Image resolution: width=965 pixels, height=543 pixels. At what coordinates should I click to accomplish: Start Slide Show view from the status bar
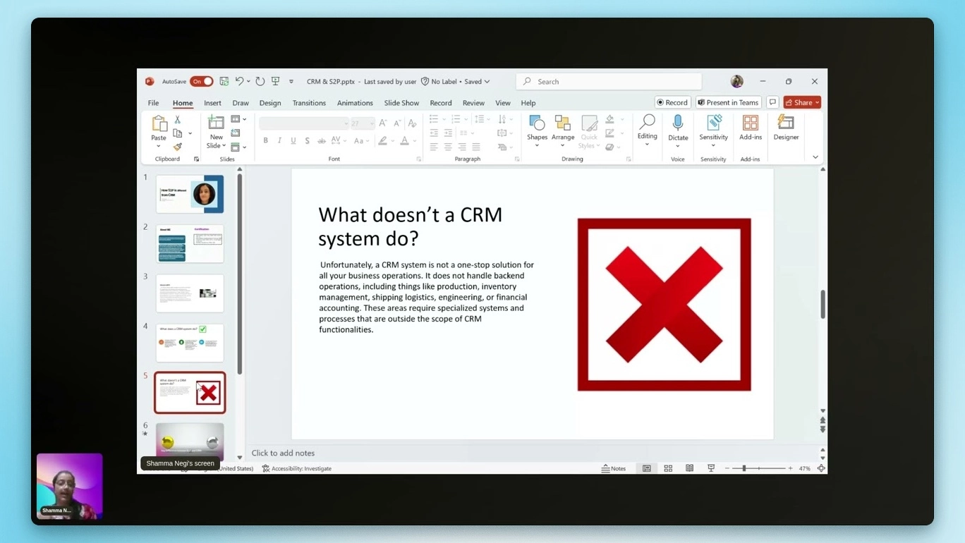[710, 468]
